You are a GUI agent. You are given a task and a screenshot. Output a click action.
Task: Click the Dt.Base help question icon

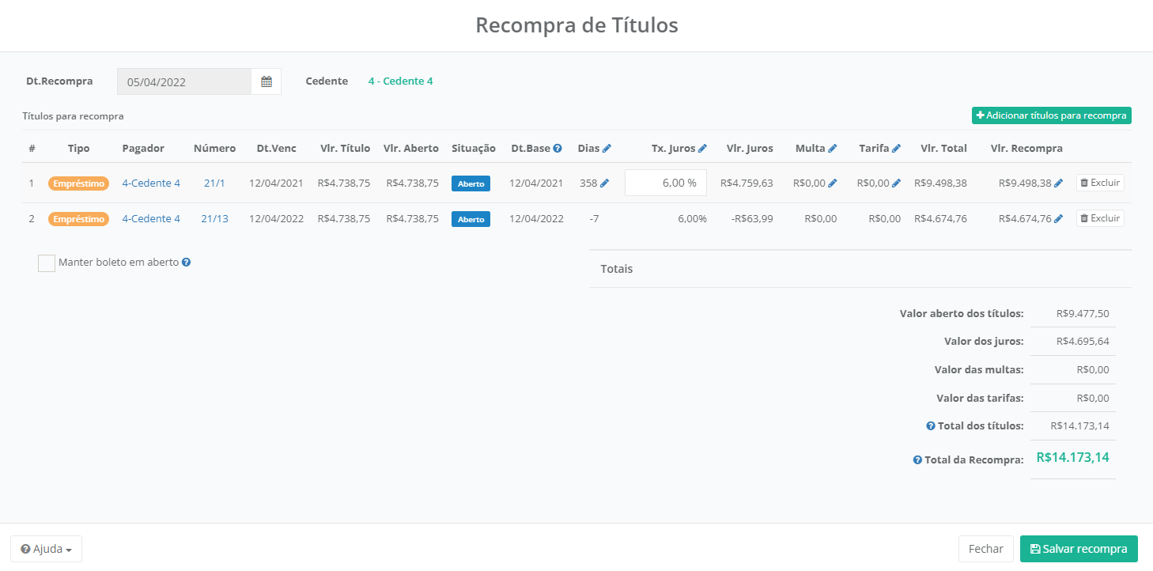click(558, 149)
